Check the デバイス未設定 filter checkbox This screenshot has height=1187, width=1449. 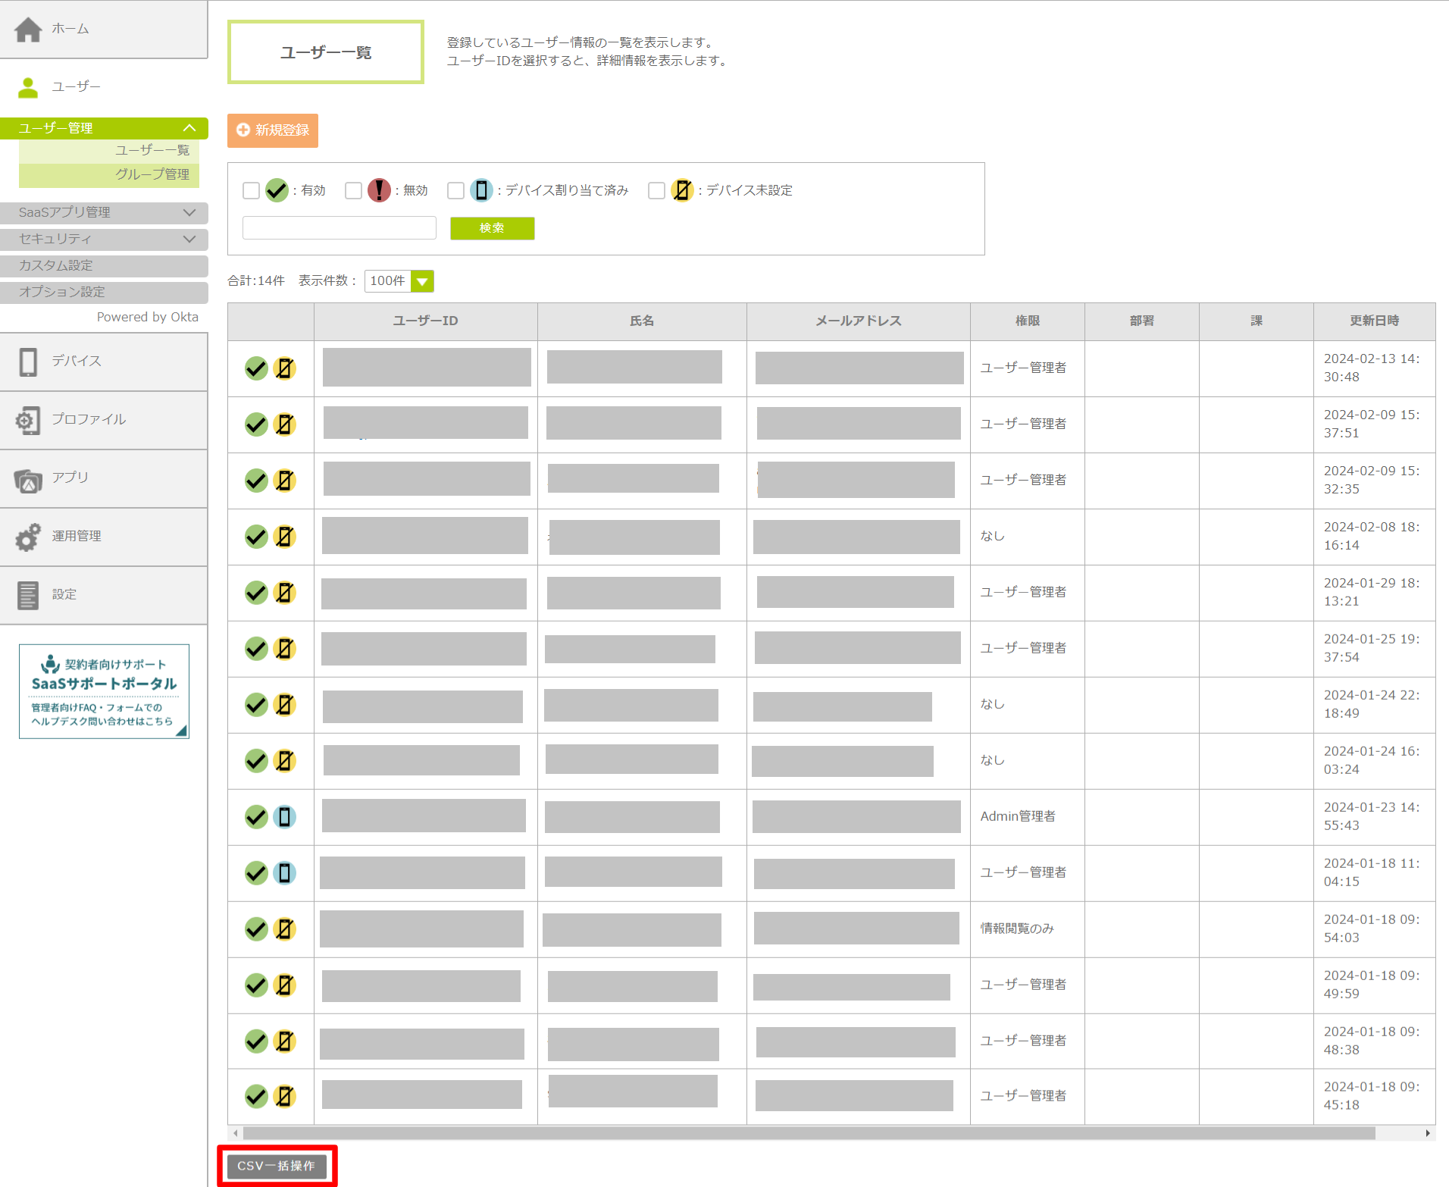pos(656,190)
